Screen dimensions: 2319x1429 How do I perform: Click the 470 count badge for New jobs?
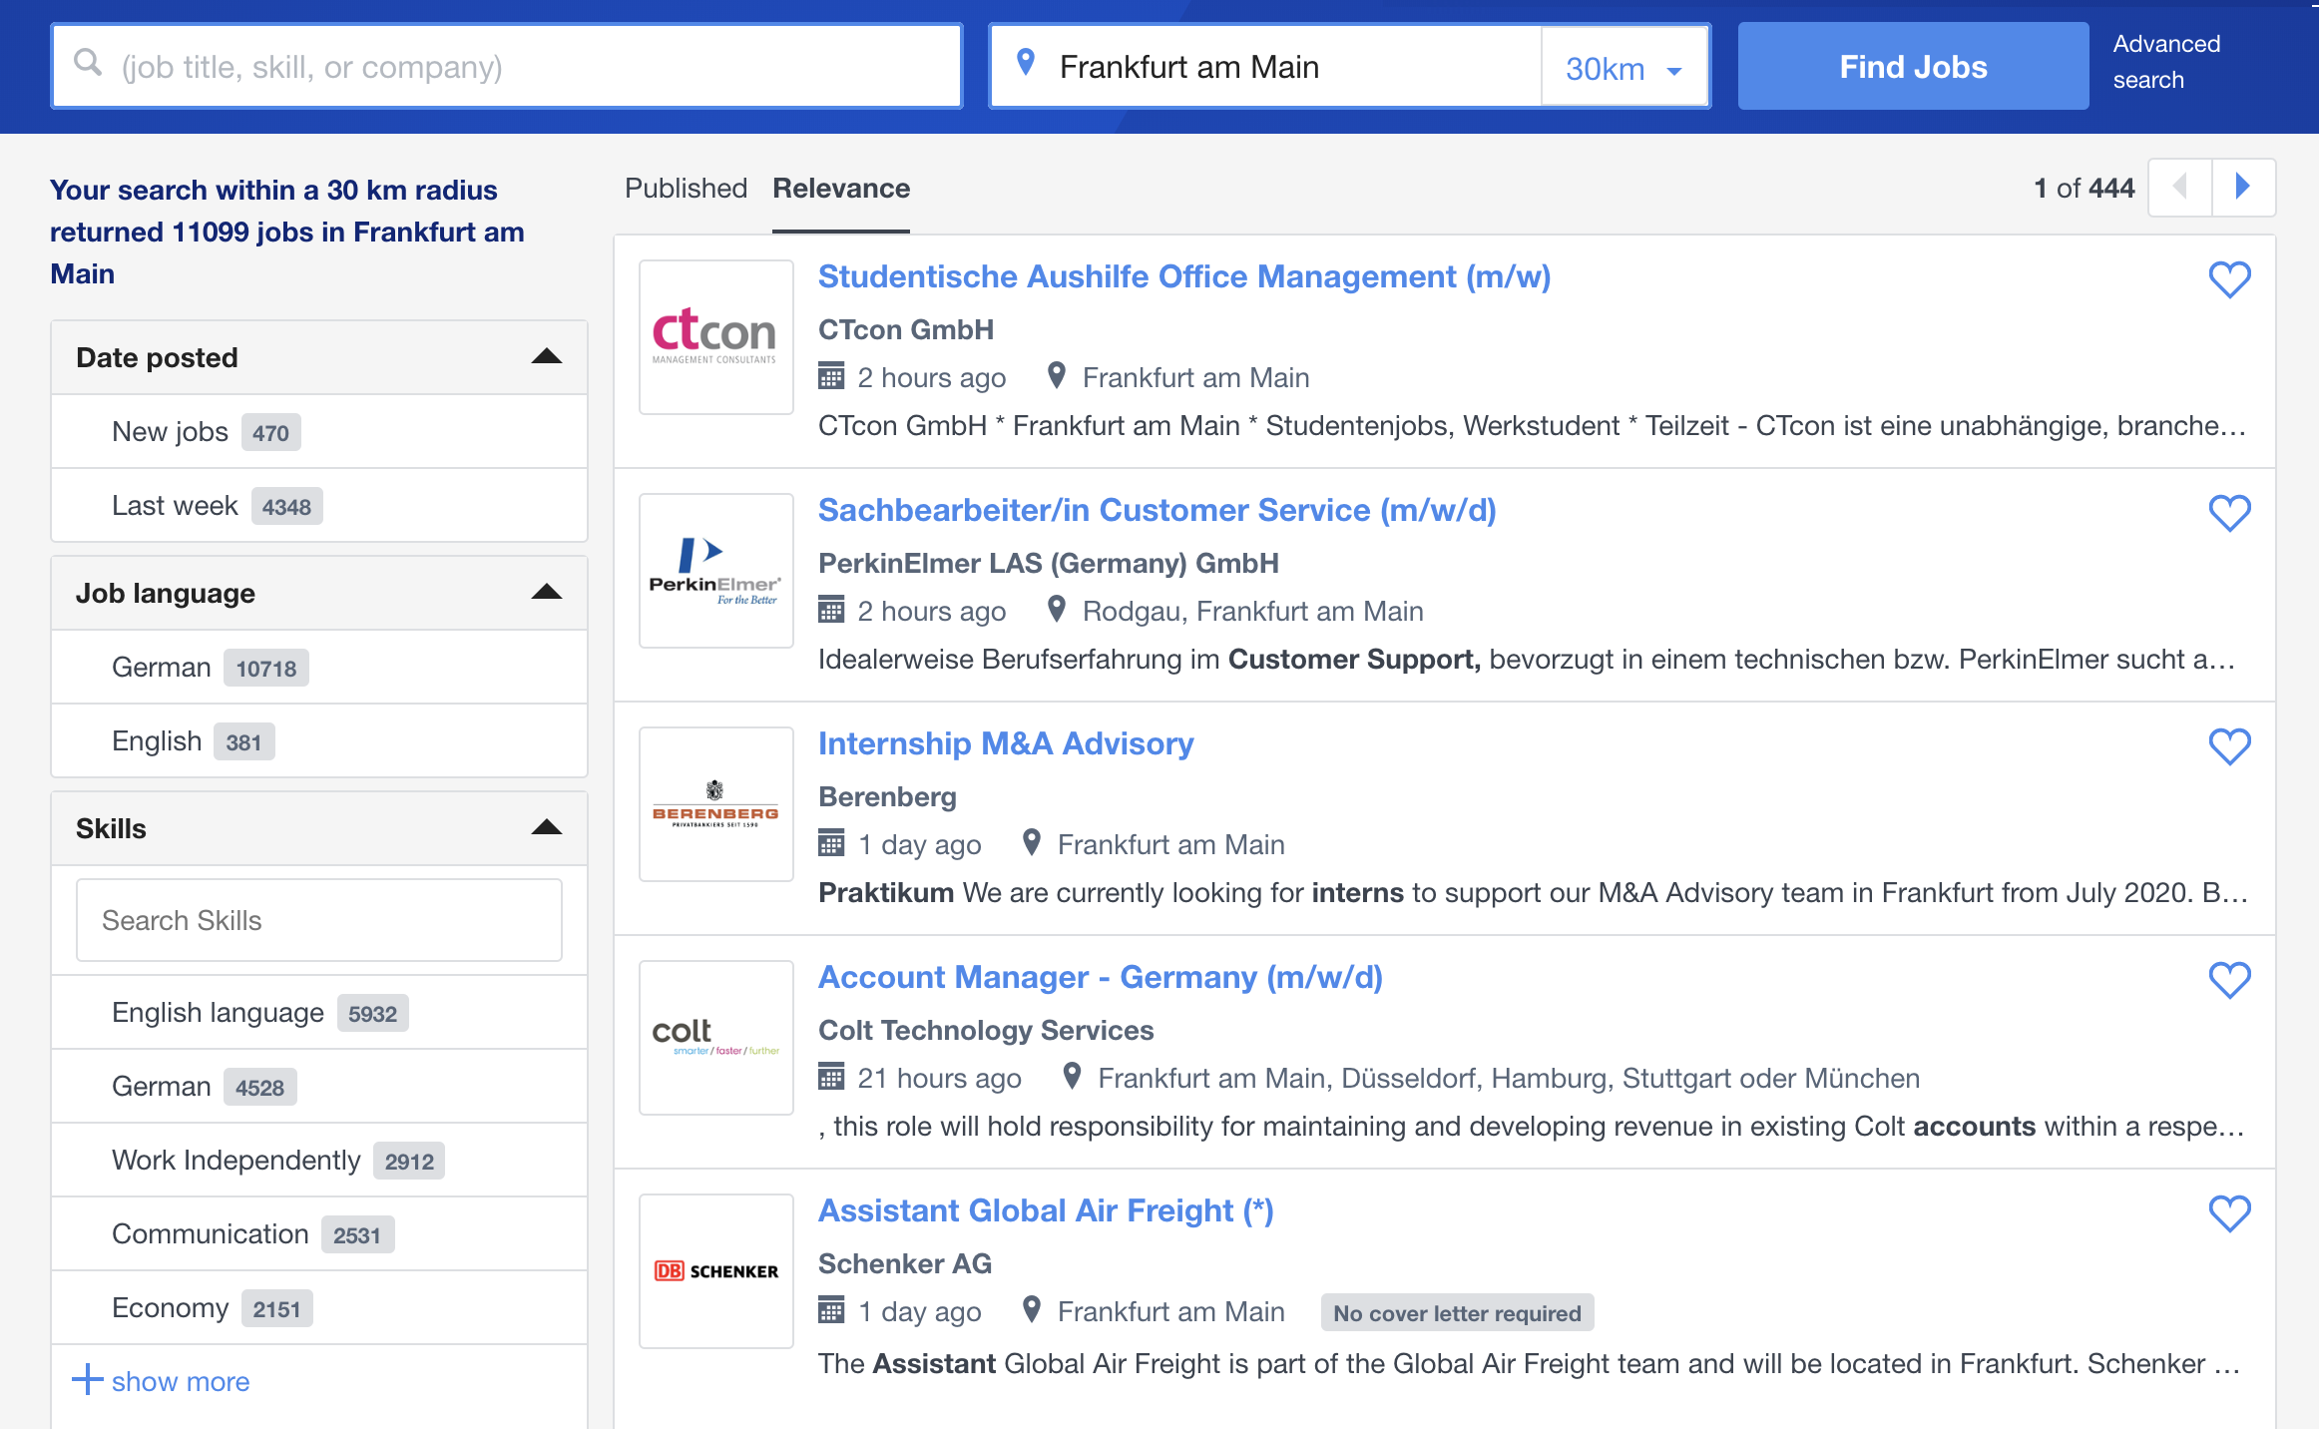coord(270,433)
